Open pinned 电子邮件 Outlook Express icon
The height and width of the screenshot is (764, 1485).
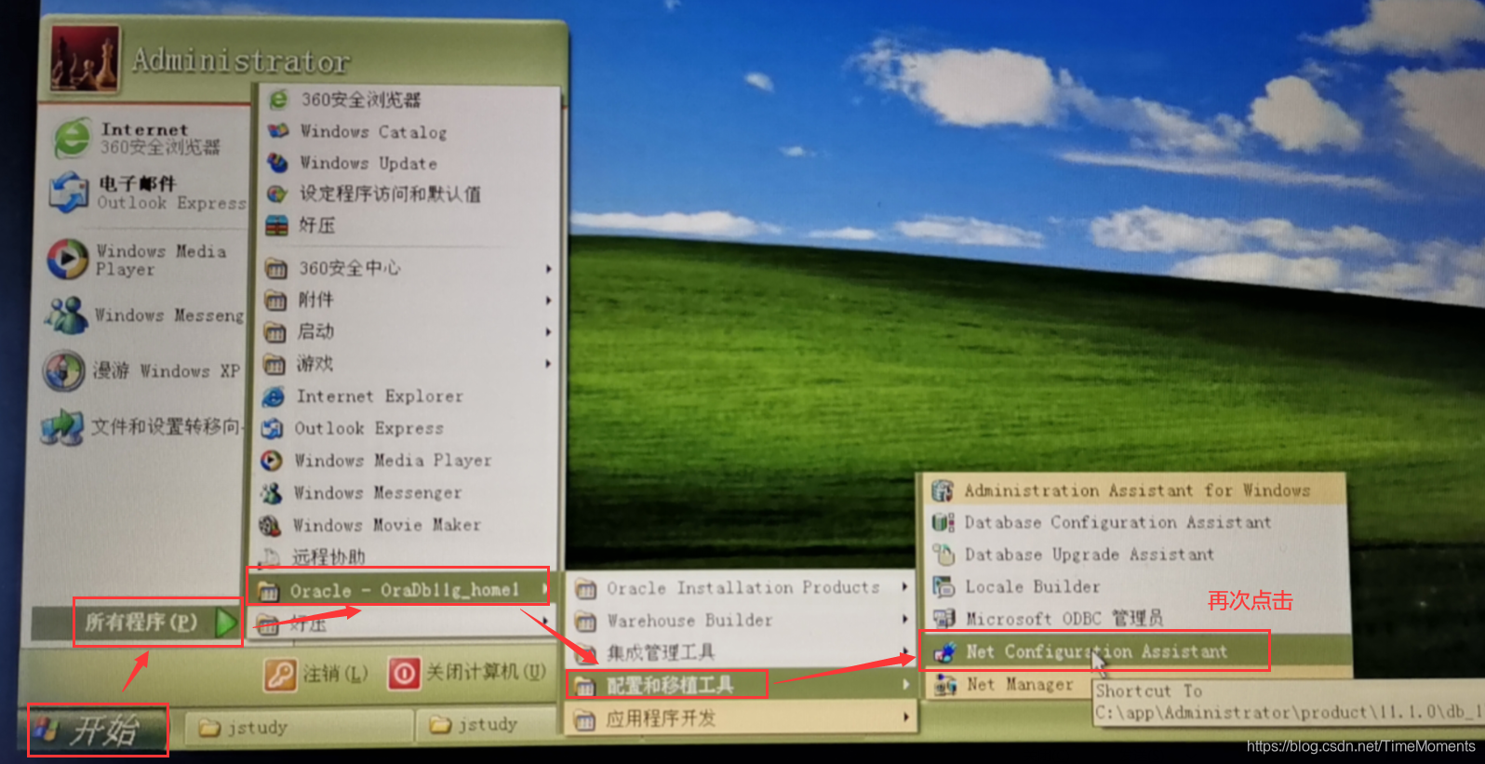[x=70, y=193]
